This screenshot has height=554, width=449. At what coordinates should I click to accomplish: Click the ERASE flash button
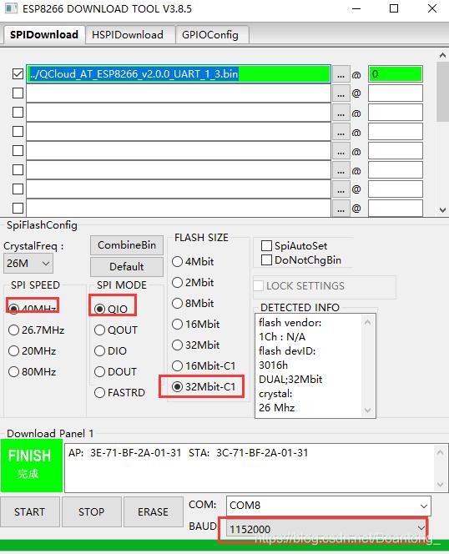point(153,511)
